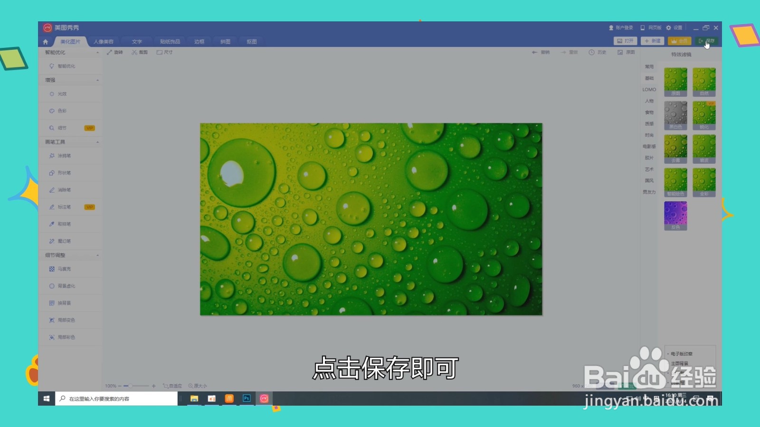Collapse the 细节调整 detail adjustment section
The height and width of the screenshot is (427, 760).
click(x=97, y=255)
